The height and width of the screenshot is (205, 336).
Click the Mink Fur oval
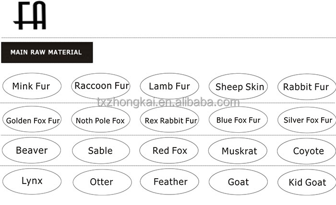(x=32, y=86)
